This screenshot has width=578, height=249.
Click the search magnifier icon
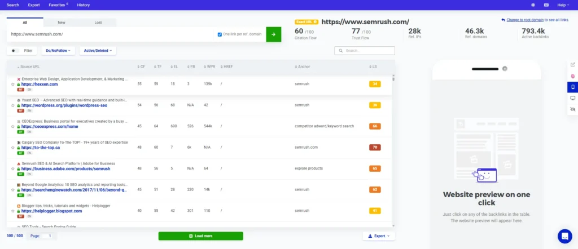point(340,51)
